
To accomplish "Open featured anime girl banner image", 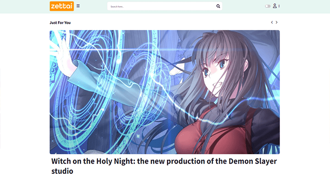I will coord(165,92).
